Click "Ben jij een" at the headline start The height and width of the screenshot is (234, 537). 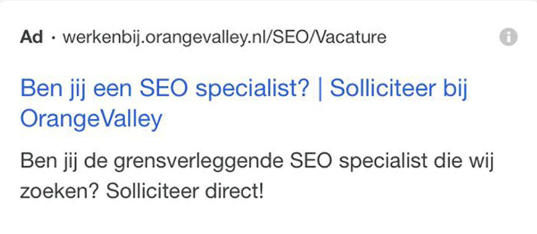point(77,88)
